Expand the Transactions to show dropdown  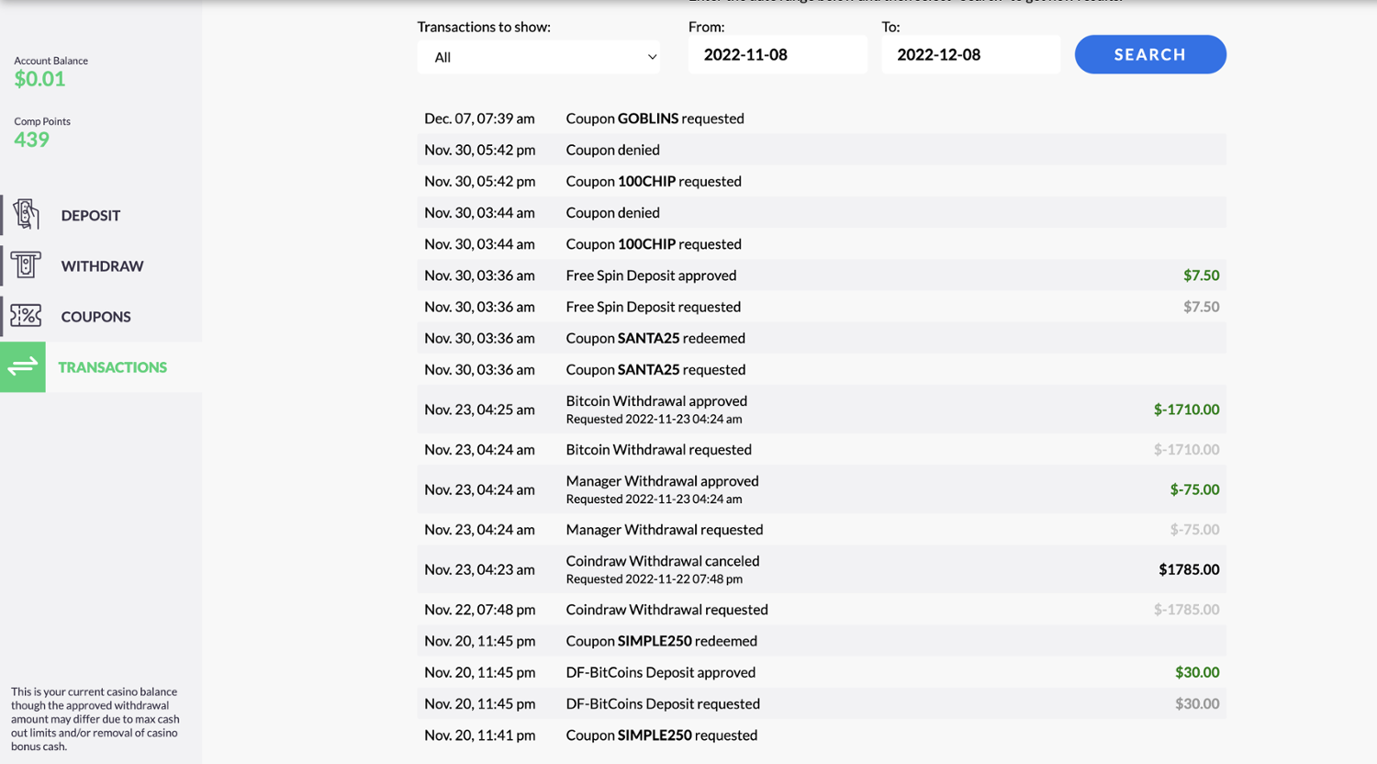pyautogui.click(x=538, y=57)
